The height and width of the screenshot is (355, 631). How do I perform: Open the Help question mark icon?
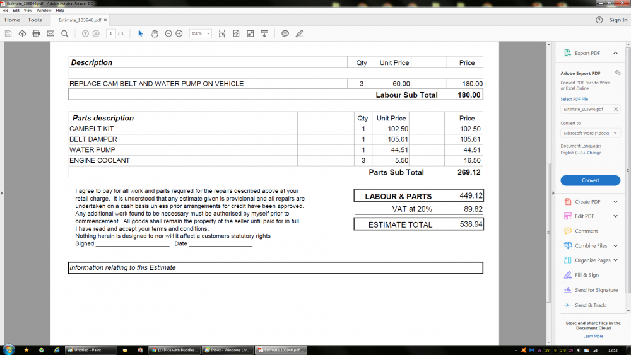click(x=599, y=20)
